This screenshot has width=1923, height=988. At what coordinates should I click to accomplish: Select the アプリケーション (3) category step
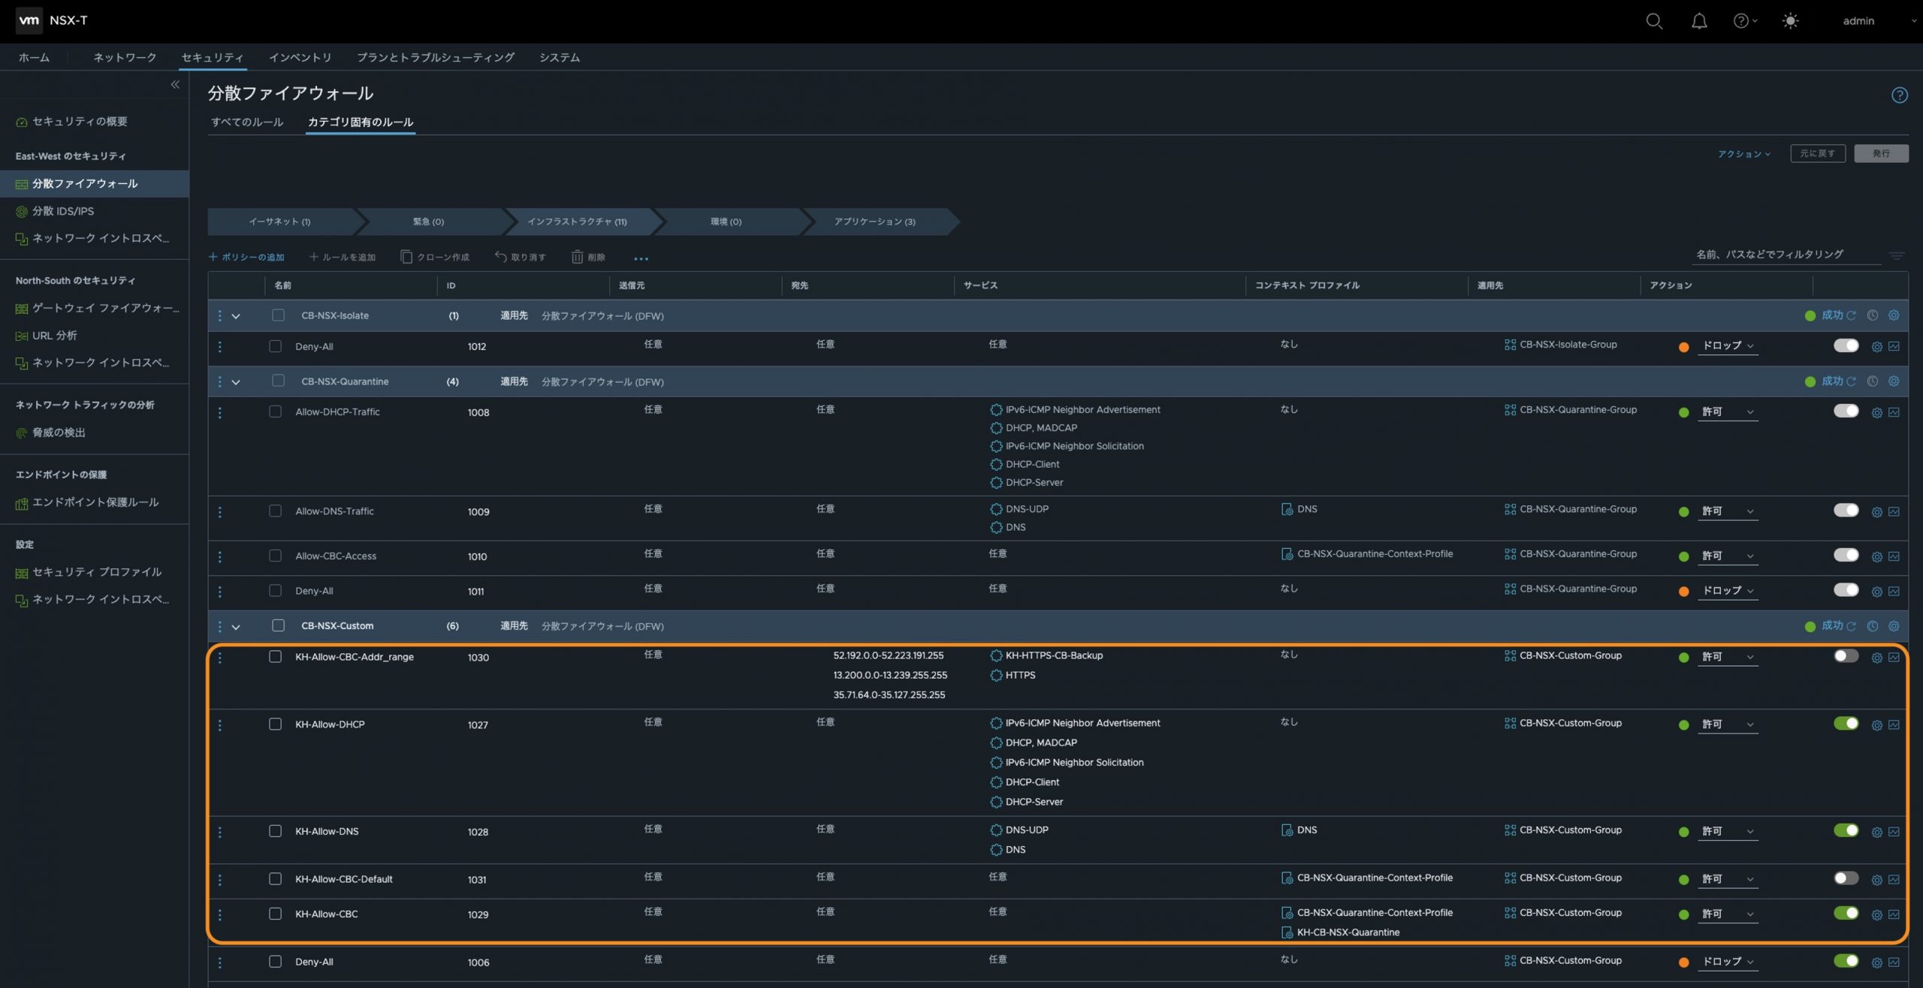874,222
